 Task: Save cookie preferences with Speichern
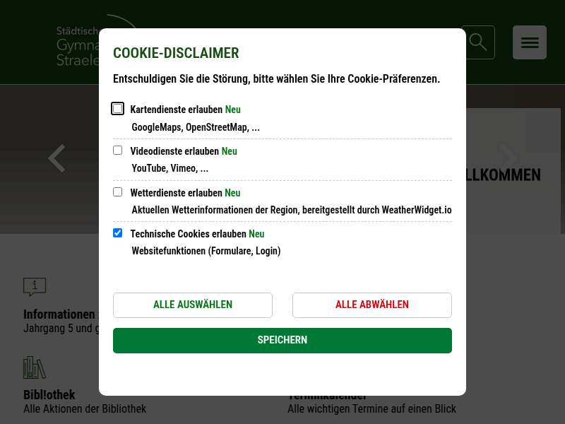click(282, 341)
